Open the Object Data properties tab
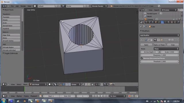This screenshot has width=184, height=103. tap(165, 22)
